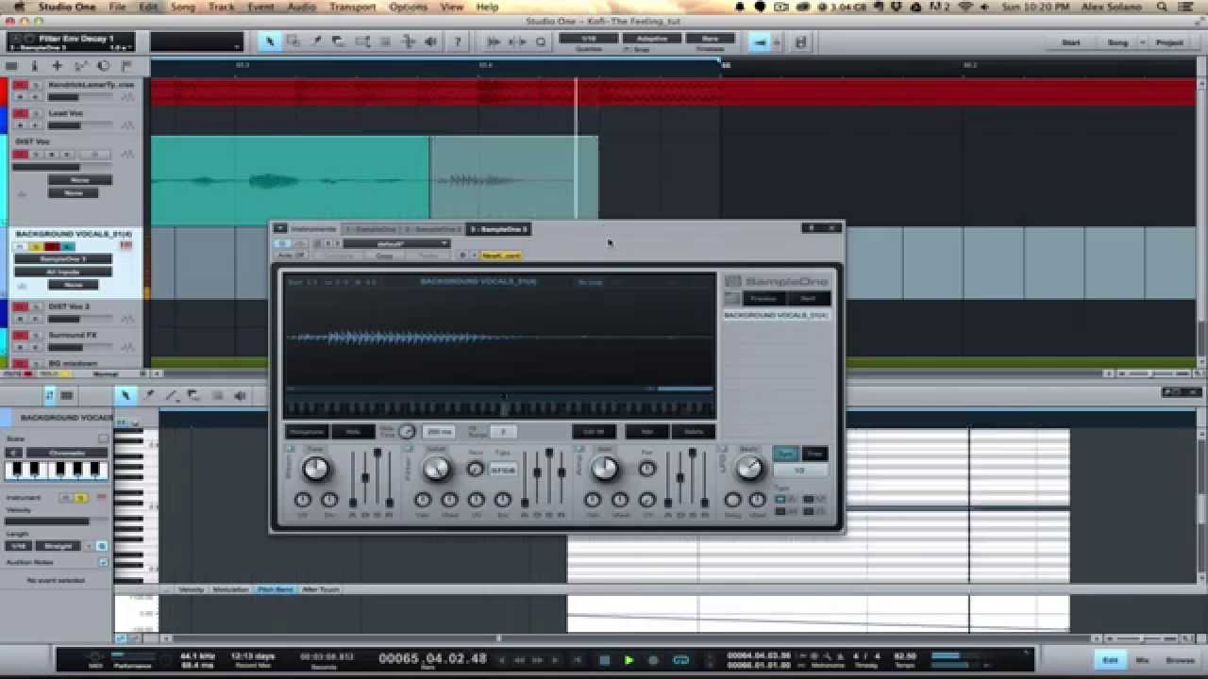Toggle the Loop button in the transport
The height and width of the screenshot is (679, 1208).
(x=679, y=660)
